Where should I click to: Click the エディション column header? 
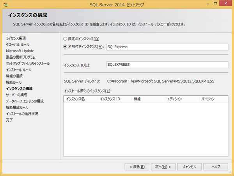[x=182, y=99]
